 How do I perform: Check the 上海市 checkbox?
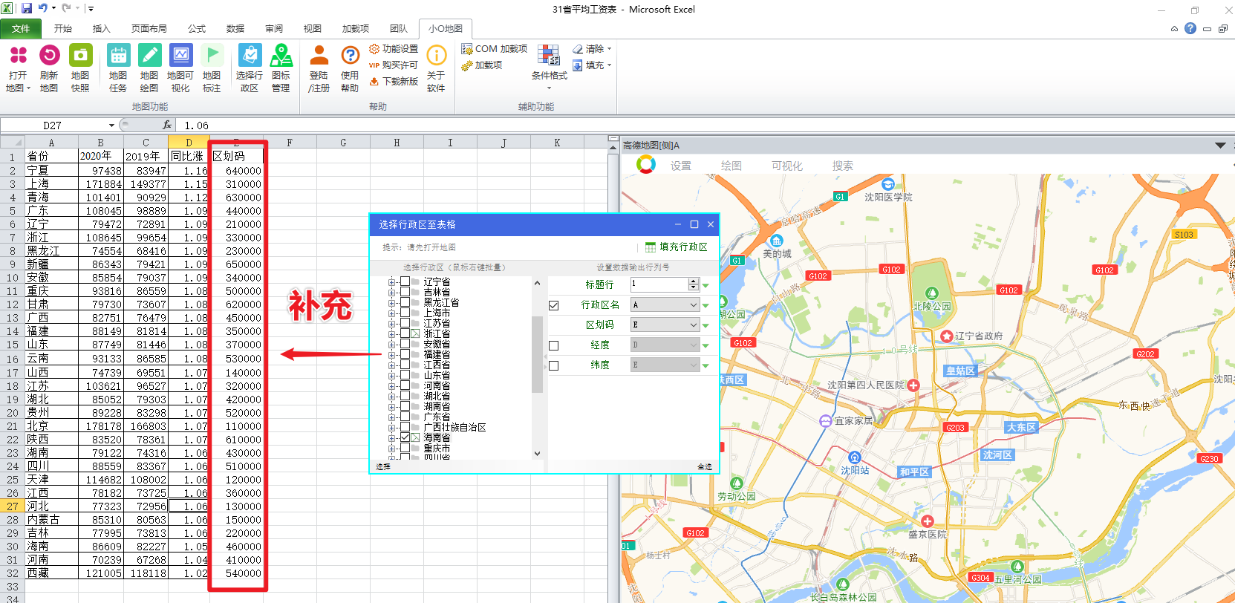[405, 313]
